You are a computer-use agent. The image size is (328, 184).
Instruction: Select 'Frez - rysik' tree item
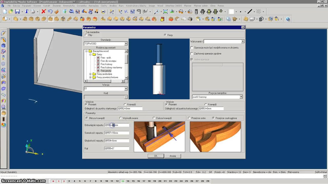(106, 58)
